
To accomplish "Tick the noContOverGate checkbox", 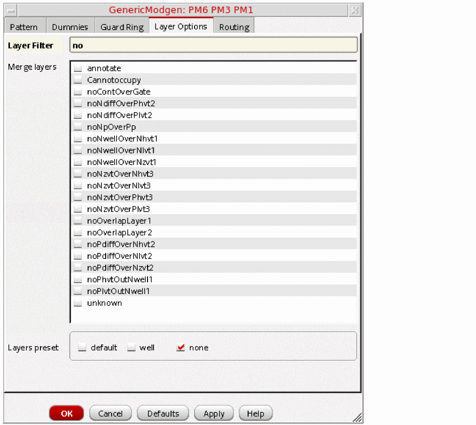I will click(x=78, y=92).
